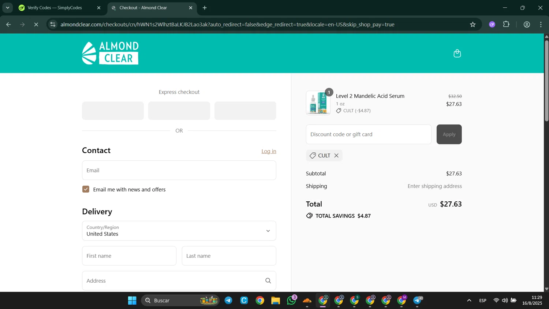The height and width of the screenshot is (309, 549).
Task: Click the page vertical scrollbar thumb
Action: click(546, 81)
